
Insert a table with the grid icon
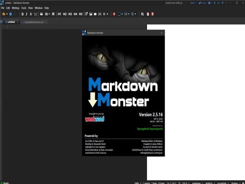[53, 14]
